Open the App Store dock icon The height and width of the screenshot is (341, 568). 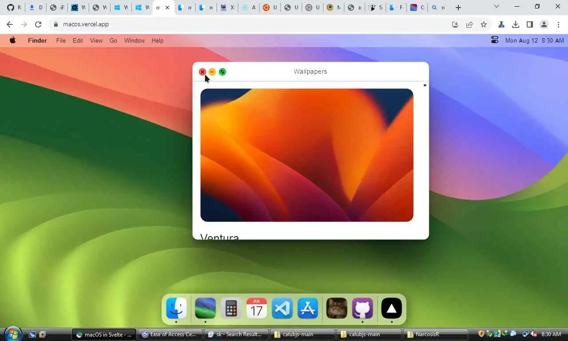tap(308, 308)
